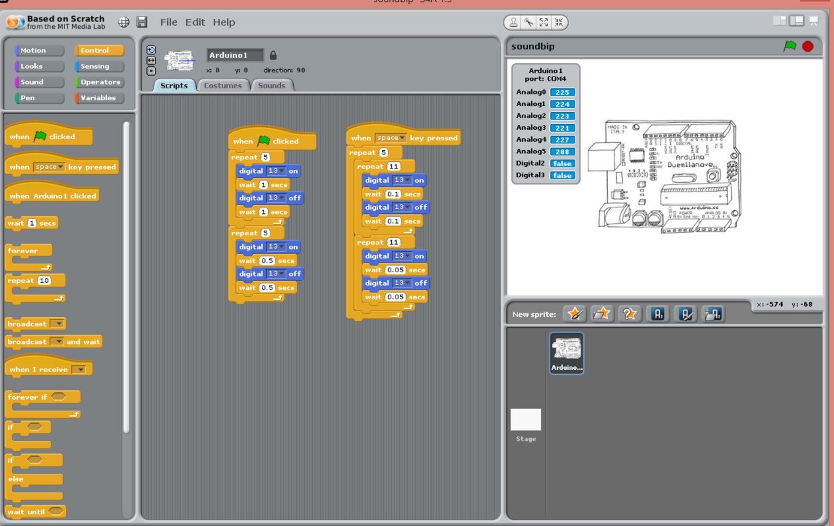Click the globe language icon
The height and width of the screenshot is (526, 834).
coord(124,22)
